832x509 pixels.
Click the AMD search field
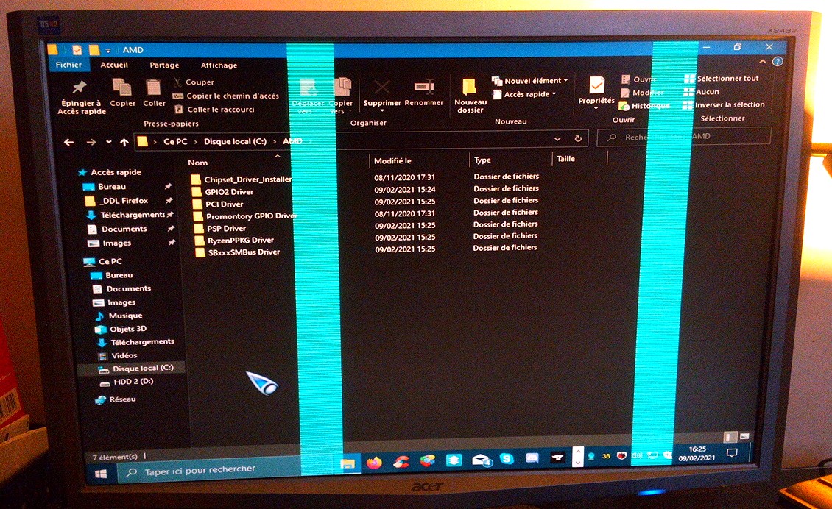point(684,136)
